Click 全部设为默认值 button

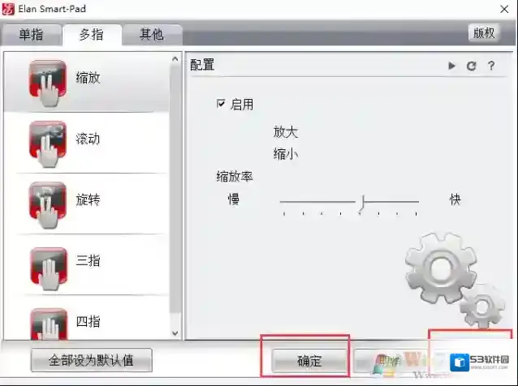point(92,360)
